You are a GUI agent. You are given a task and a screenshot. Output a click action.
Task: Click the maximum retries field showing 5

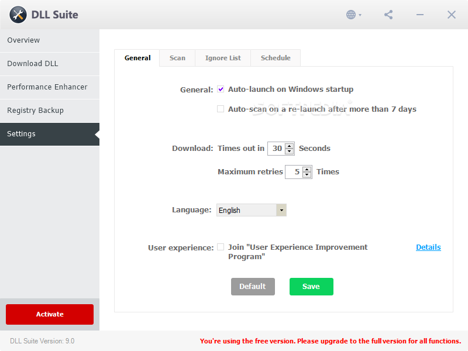coord(294,172)
